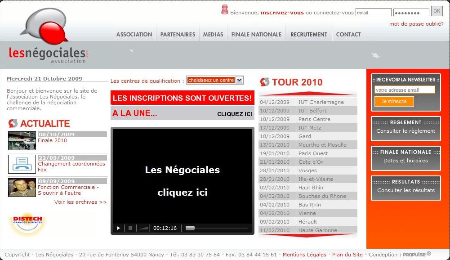Image resolution: width=450 pixels, height=260 pixels.
Task: Open the 'Finale 2010' news link
Action: point(52,140)
